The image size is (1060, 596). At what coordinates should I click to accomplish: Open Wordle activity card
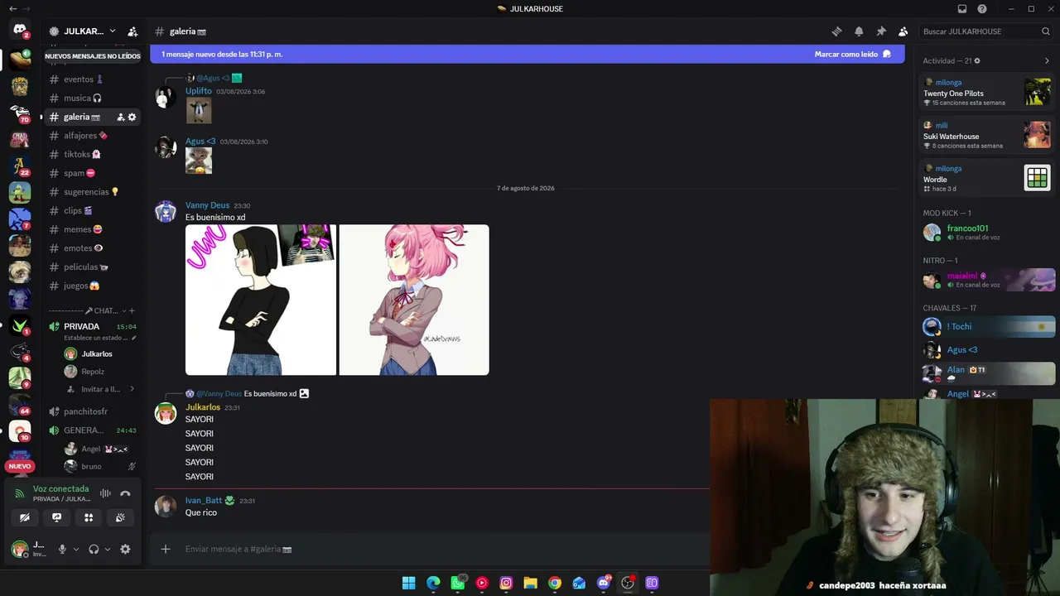pos(987,178)
